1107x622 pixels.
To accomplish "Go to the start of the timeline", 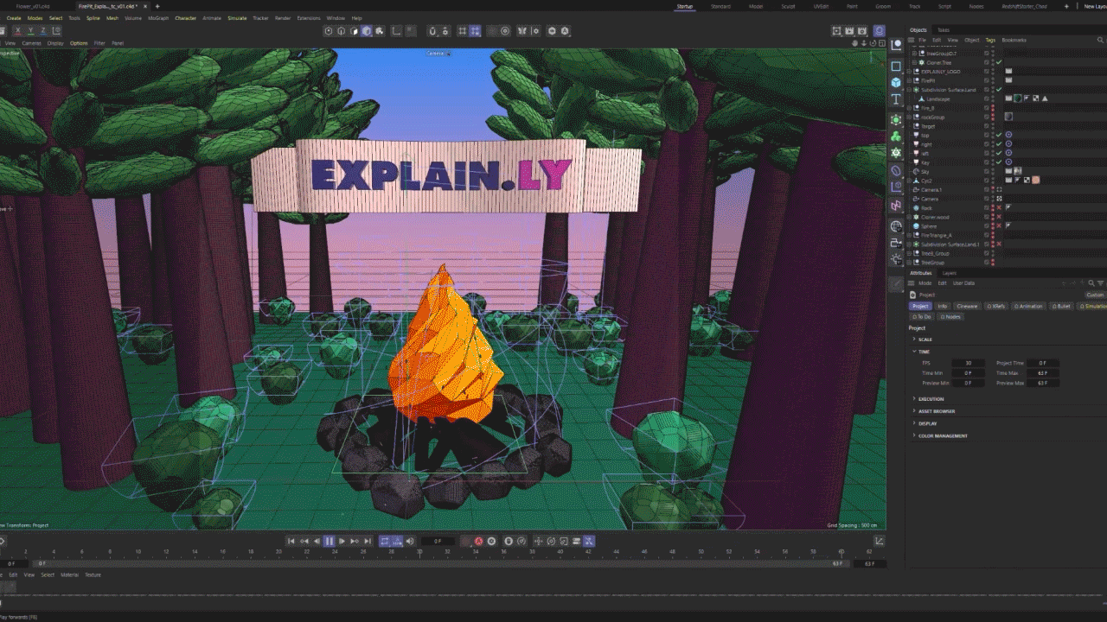I will (291, 542).
